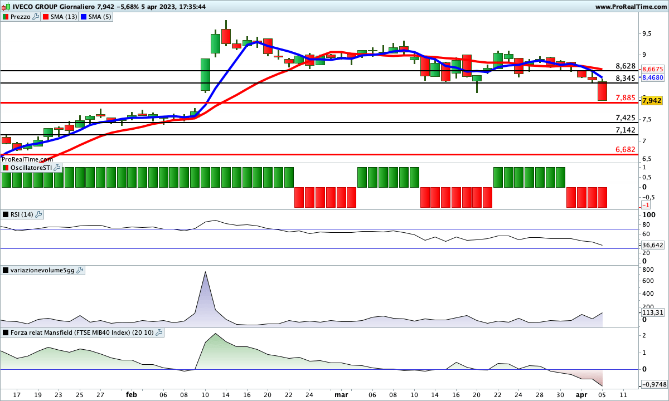The image size is (669, 401).
Task: Click the candlestick chart icon beside IVECO GROUP
Action: [x=6, y=7]
